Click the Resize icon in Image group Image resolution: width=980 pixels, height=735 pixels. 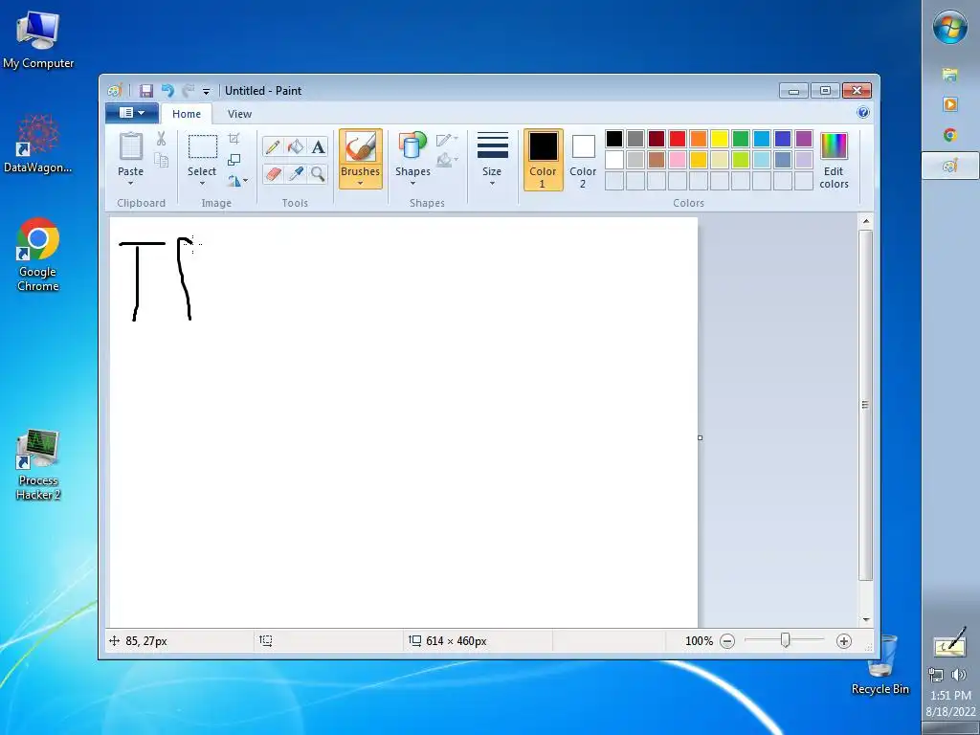234,160
